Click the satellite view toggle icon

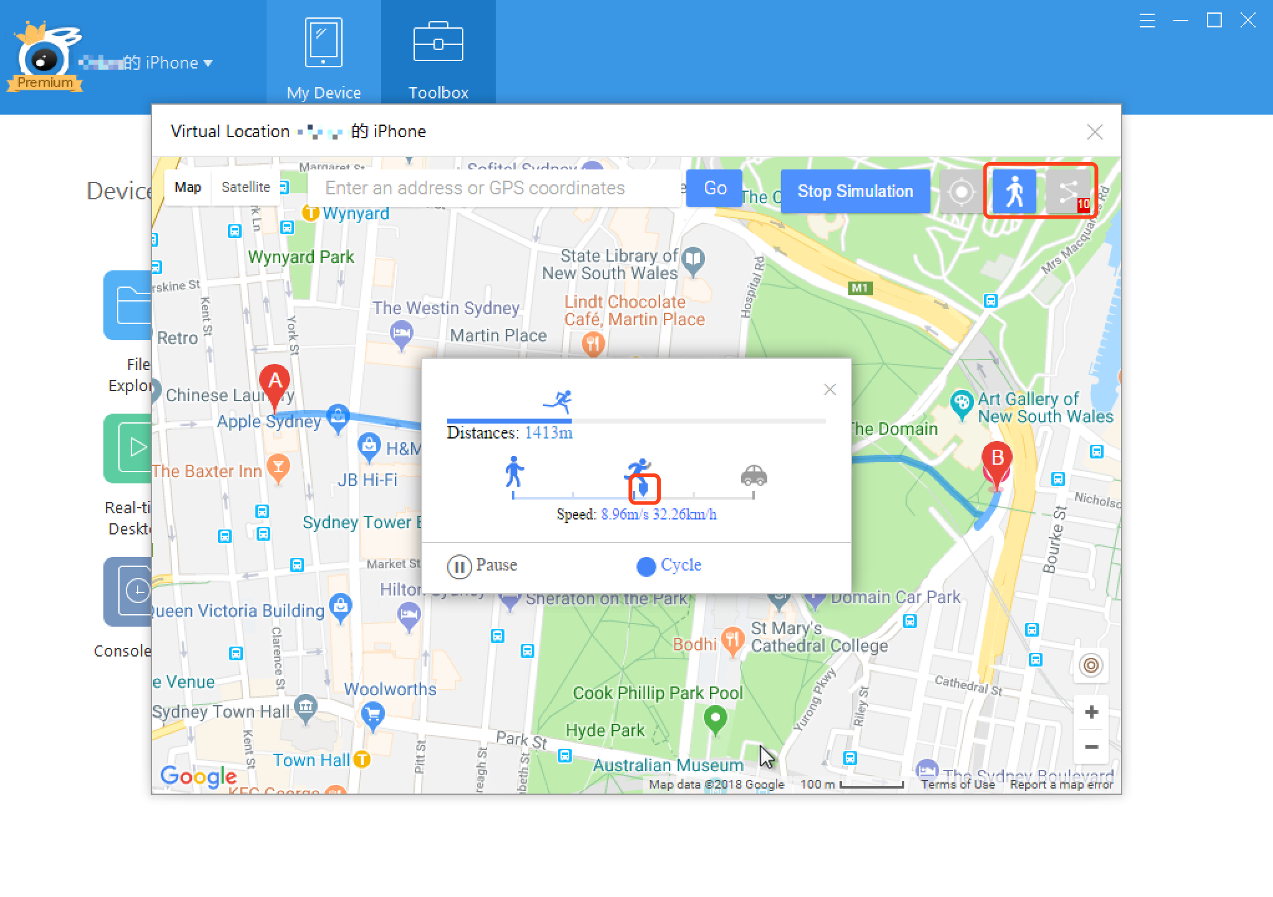click(x=245, y=187)
